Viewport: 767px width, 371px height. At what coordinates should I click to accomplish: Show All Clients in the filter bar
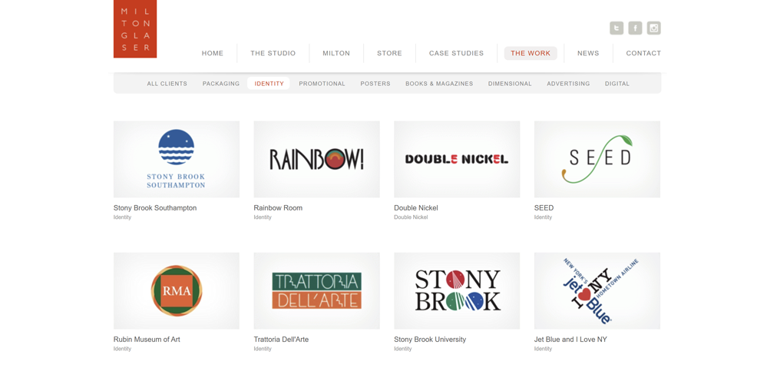click(167, 84)
